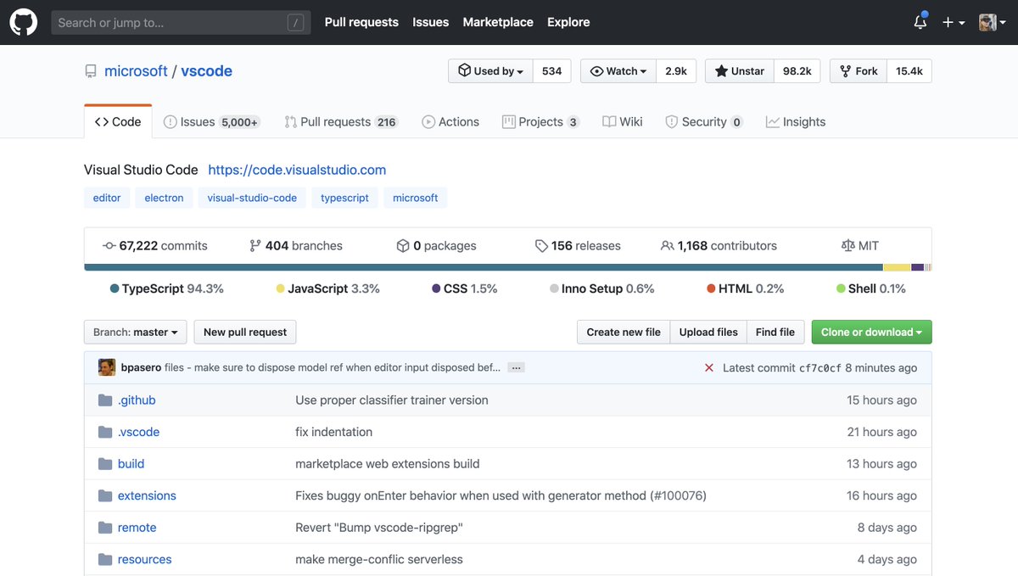Go to Marketplace in top navigation
This screenshot has width=1018, height=576.
[x=498, y=22]
